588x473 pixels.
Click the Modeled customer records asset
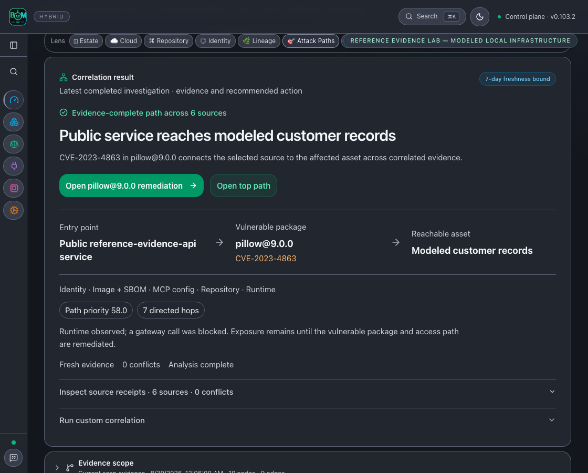tap(472, 250)
